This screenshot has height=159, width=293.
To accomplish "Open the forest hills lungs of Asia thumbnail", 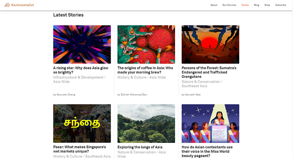I will [x=146, y=124].
